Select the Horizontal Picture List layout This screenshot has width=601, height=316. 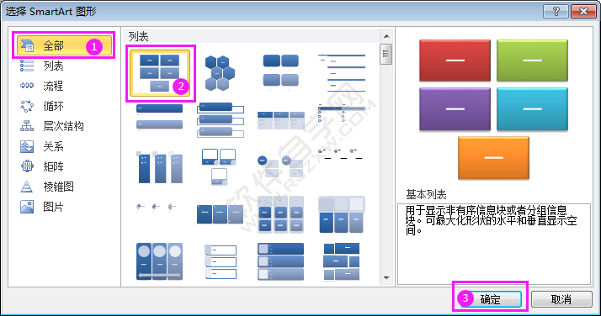(x=342, y=214)
